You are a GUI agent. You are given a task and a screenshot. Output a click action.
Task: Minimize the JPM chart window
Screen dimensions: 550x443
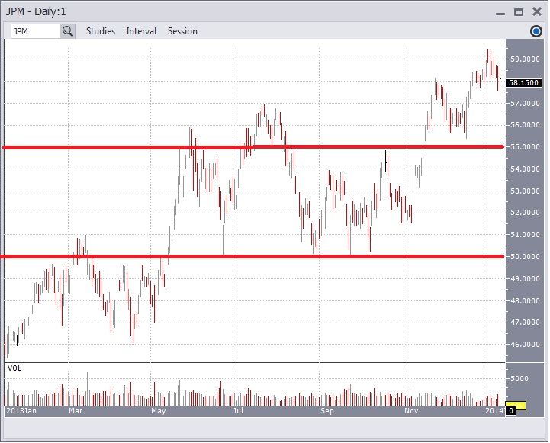tap(500, 12)
